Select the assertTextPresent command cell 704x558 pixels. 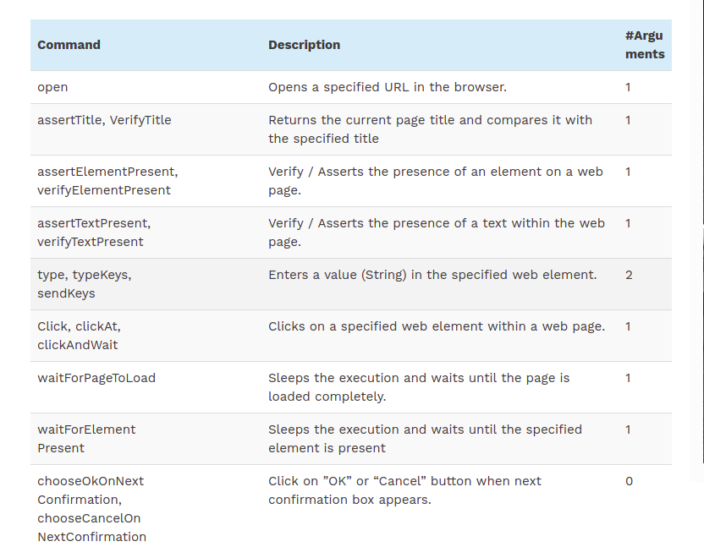click(93, 232)
